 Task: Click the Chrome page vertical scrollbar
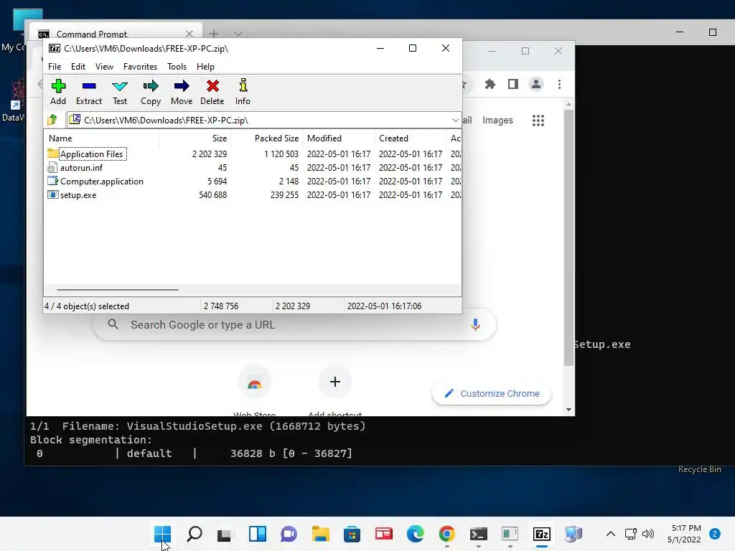click(568, 238)
